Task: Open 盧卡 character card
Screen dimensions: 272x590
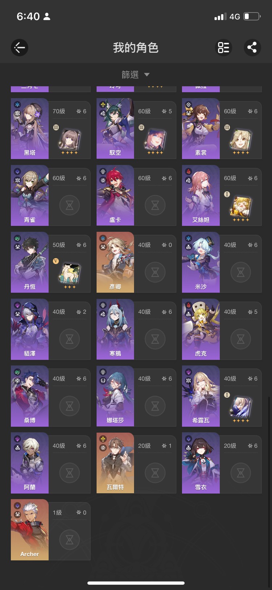Action: (x=136, y=196)
